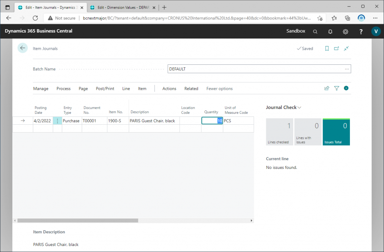Toggle the FactBox information pane icon
Image resolution: width=384 pixels, height=252 pixels.
[346, 88]
